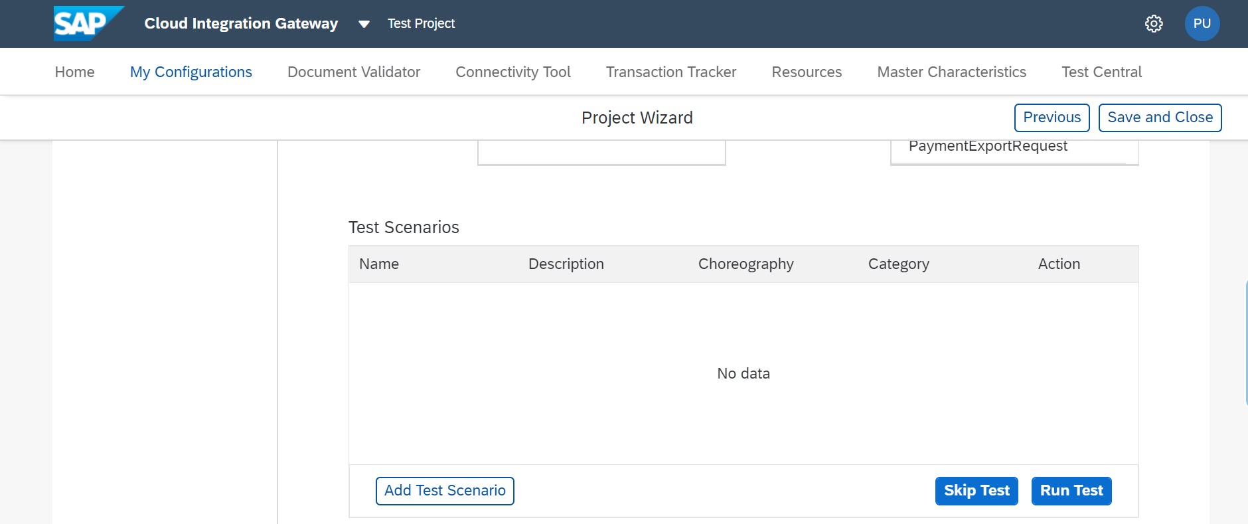The width and height of the screenshot is (1248, 524).
Task: Click the Name column header
Action: click(x=378, y=264)
